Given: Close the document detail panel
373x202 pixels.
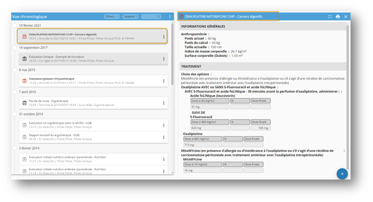Looking at the screenshot, I should point(345,17).
